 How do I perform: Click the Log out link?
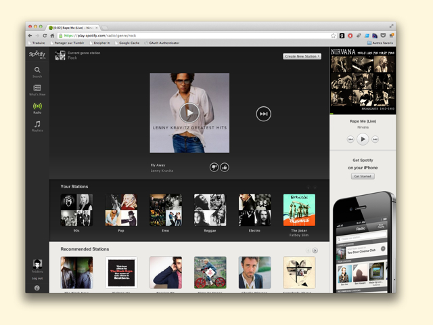pyautogui.click(x=37, y=278)
